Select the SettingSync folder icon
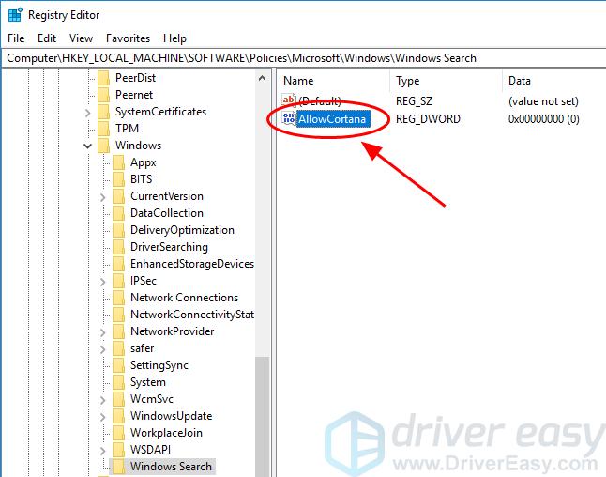 click(x=118, y=365)
